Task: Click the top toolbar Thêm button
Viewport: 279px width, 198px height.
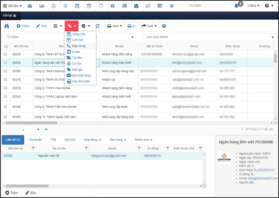Action: [x=23, y=26]
